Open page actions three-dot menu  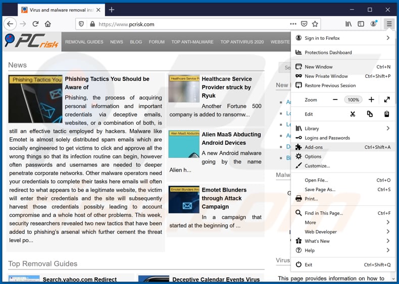(293, 24)
